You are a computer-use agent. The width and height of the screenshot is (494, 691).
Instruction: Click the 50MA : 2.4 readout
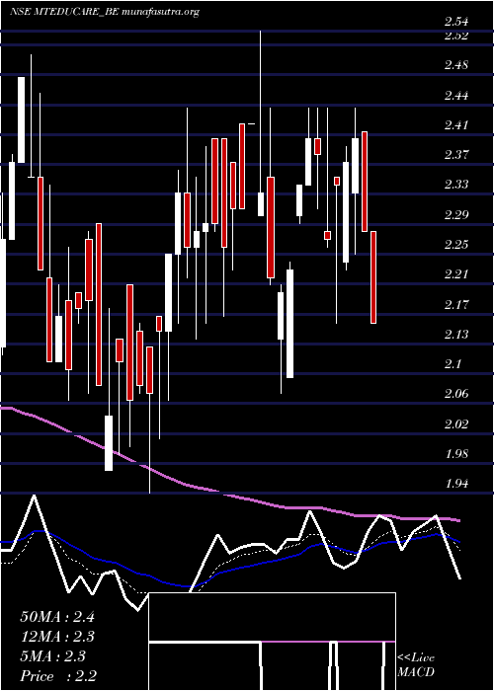pyautogui.click(x=57, y=616)
